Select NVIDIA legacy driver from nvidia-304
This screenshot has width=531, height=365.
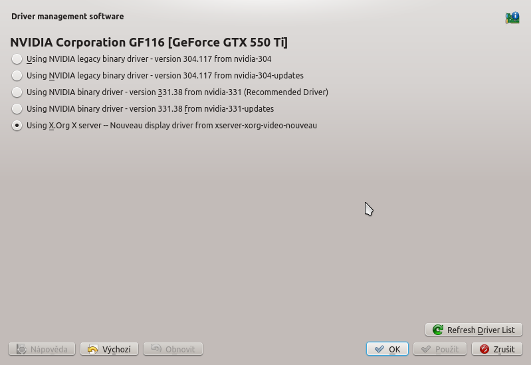pos(142,59)
